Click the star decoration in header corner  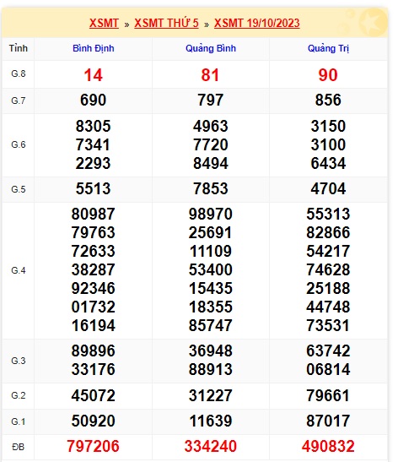click(373, 22)
